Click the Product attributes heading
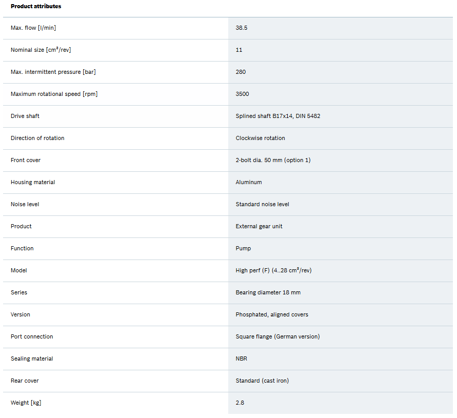Viewport: 457px width, 418px height. coord(36,6)
